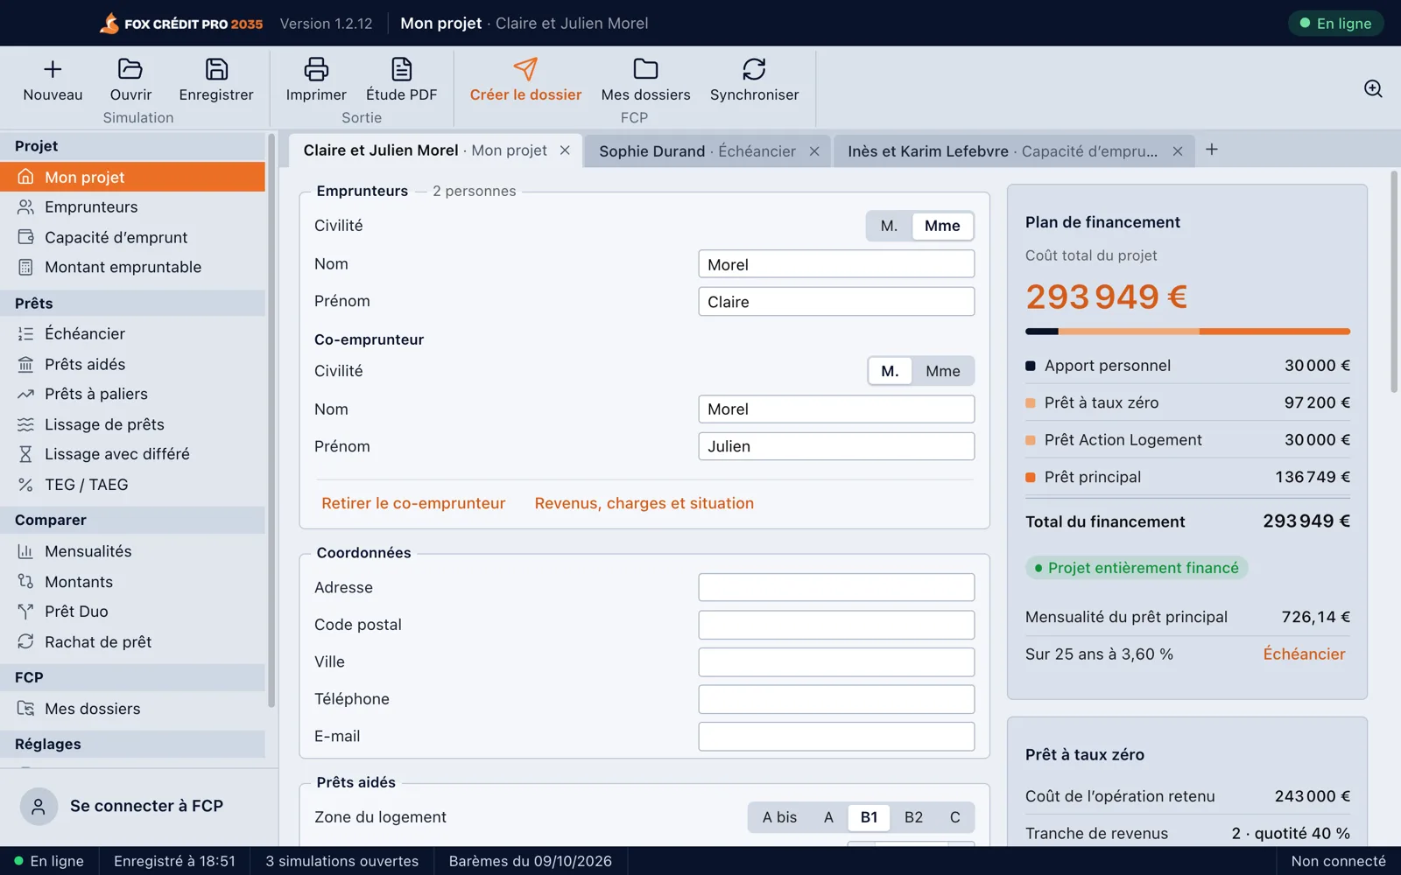Click the En ligne status badge at top

[x=1335, y=24]
